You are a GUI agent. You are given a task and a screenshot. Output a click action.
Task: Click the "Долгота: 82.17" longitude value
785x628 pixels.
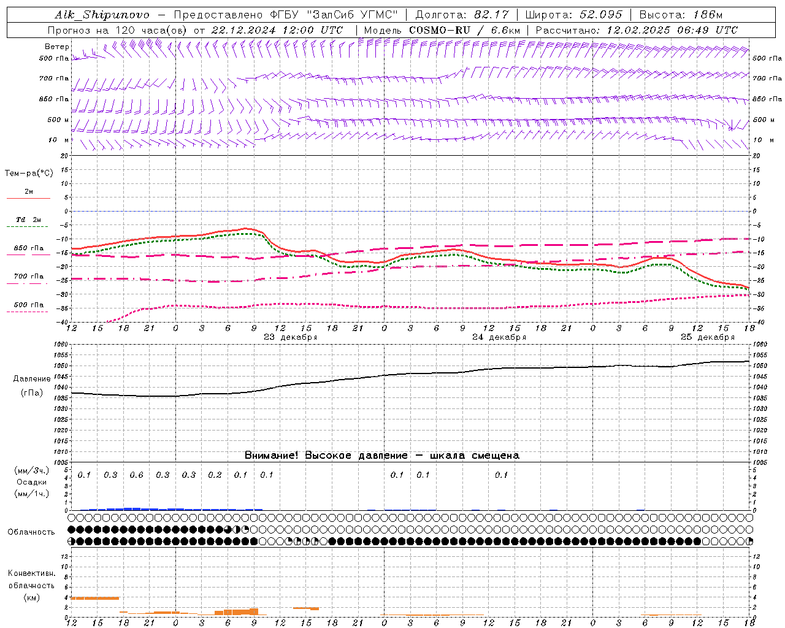(462, 15)
